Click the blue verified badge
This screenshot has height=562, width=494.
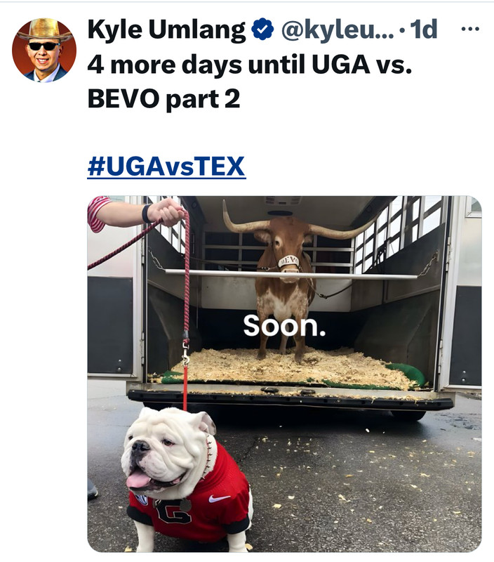[x=262, y=29]
